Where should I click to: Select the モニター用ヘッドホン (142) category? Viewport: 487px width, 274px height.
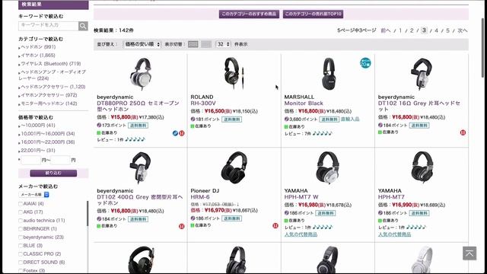(x=49, y=104)
